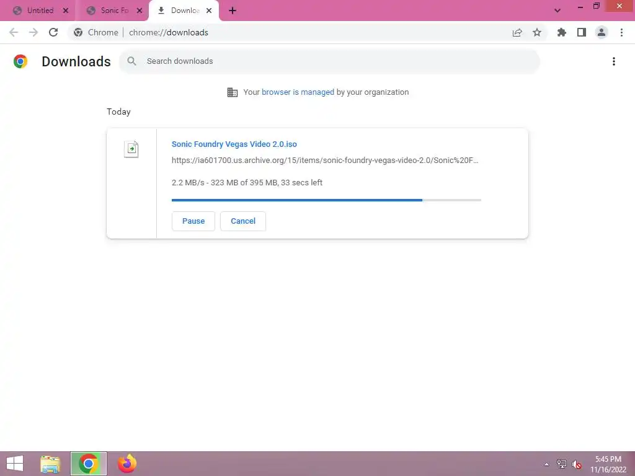The width and height of the screenshot is (635, 476).
Task: Launch Firefox from the taskbar
Action: point(127,464)
